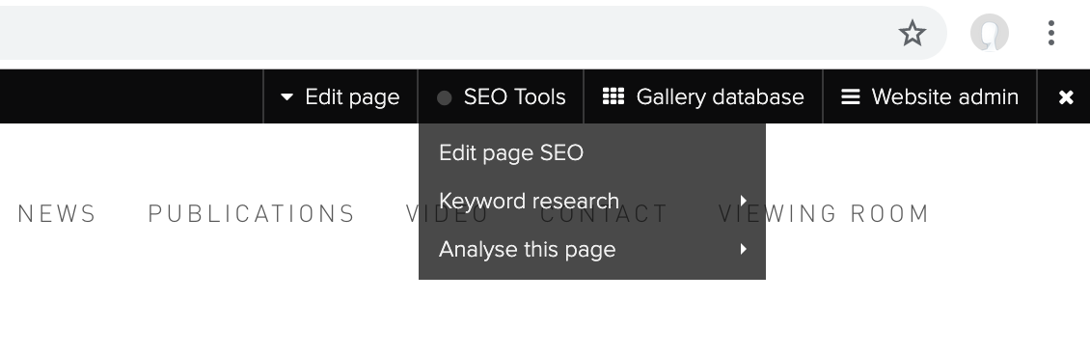Click the grid icon beside Gallery database
This screenshot has width=1090, height=355.
click(x=613, y=96)
